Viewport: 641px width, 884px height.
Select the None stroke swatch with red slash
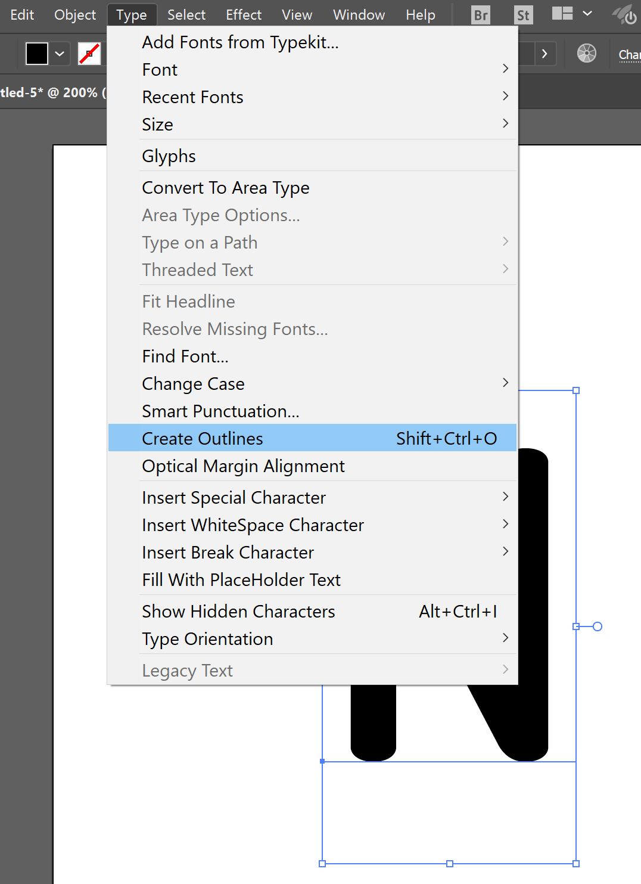click(x=89, y=54)
